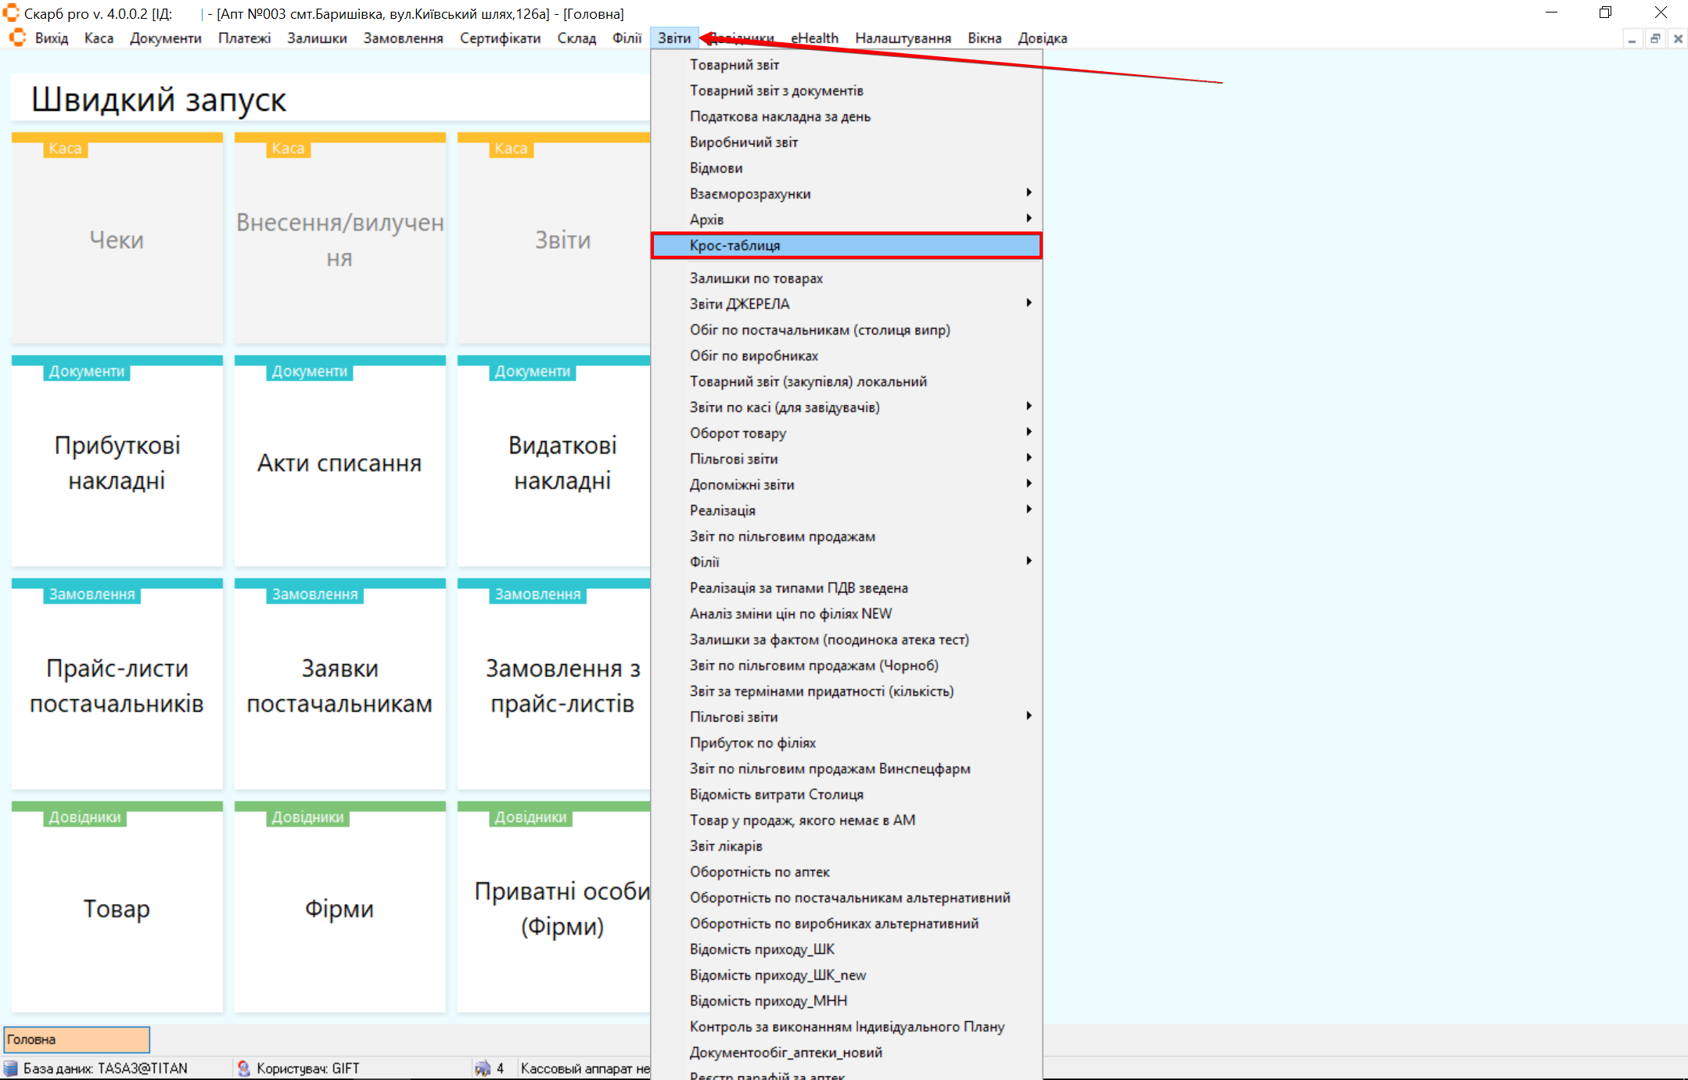Open the Документи menu
Image resolution: width=1688 pixels, height=1080 pixels.
click(x=165, y=38)
